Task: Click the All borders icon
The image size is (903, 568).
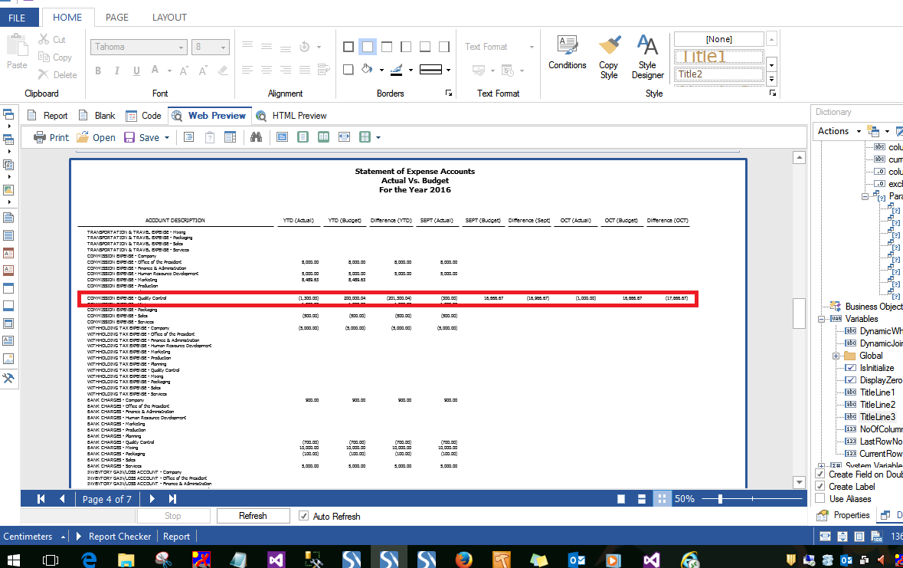Action: pos(348,47)
